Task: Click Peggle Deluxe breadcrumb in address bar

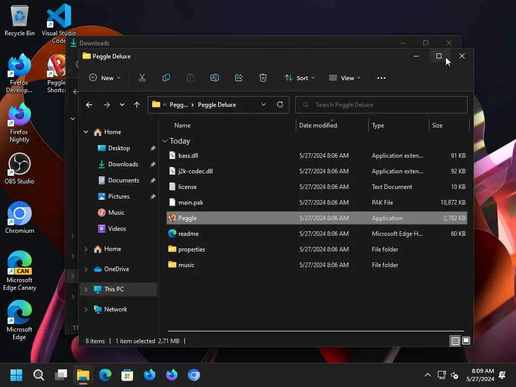Action: 217,105
